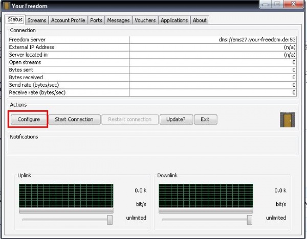Click the Server located in row
This screenshot has width=307, height=239.
click(152, 55)
